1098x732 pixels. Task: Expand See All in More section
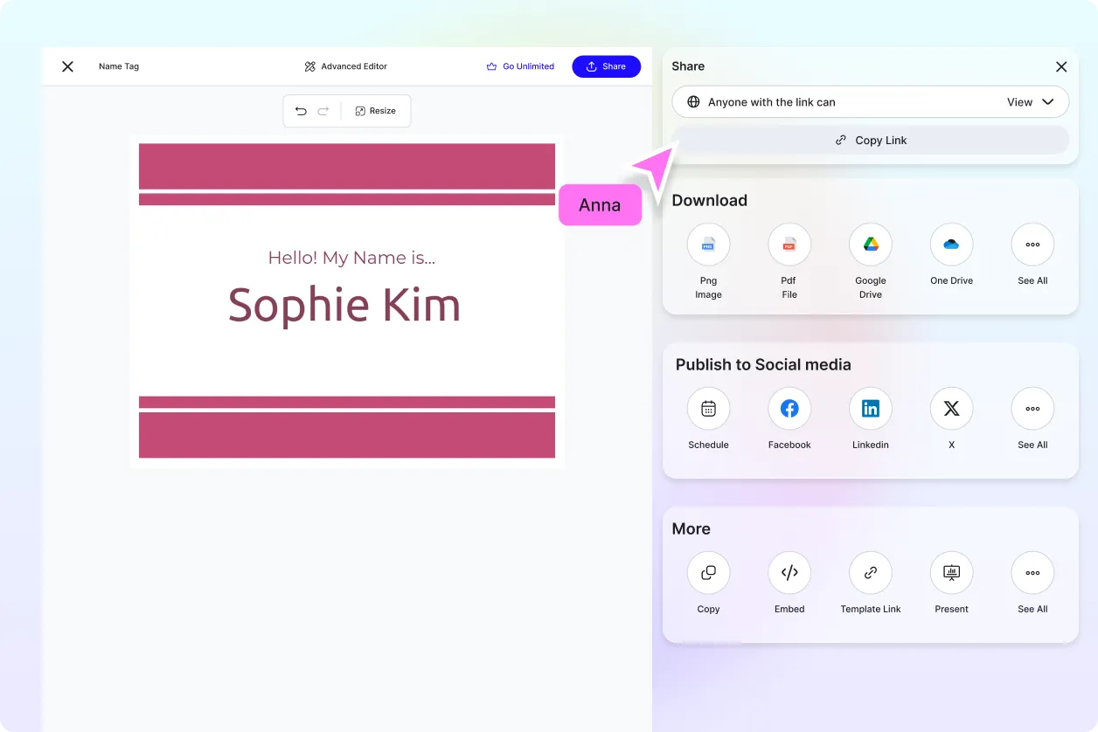click(x=1032, y=573)
